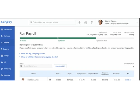This screenshot has width=140, height=105.
Task: Focus the 'Search by name...' field
Action: click(38, 66)
